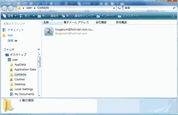Viewport: 178px width, 115px height.
Task: Open the test favorite link
Action: coord(10,35)
